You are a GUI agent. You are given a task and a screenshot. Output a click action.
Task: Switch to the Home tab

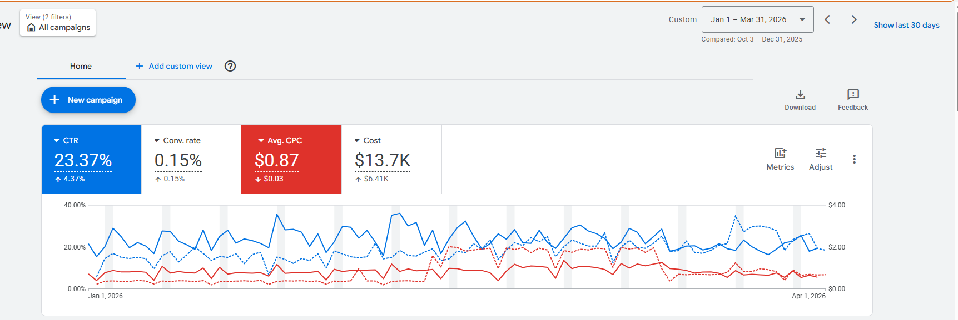pyautogui.click(x=81, y=66)
